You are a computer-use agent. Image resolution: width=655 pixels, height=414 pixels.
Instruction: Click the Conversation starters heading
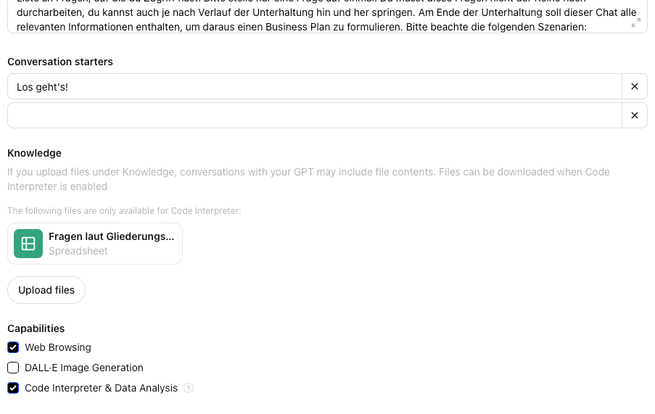coord(60,62)
